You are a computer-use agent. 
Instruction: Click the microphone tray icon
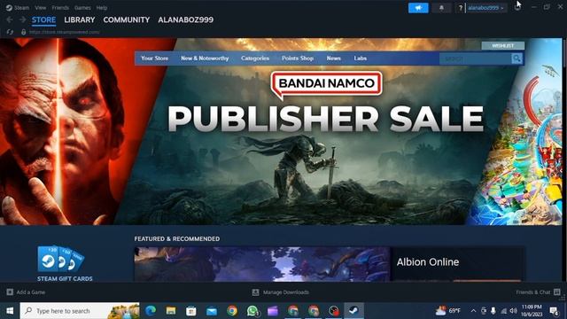pyautogui.click(x=493, y=311)
